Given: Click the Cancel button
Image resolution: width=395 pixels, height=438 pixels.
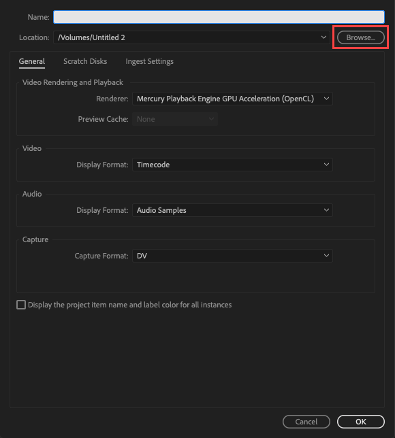Looking at the screenshot, I should tap(306, 422).
